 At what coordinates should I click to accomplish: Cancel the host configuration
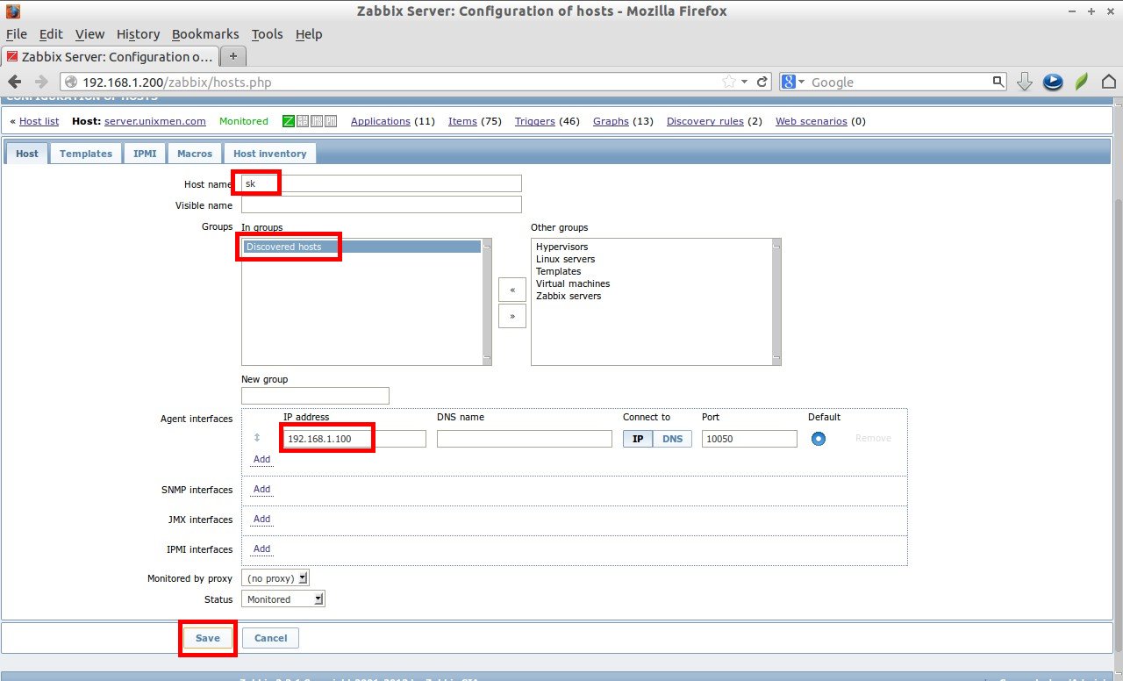pos(270,638)
